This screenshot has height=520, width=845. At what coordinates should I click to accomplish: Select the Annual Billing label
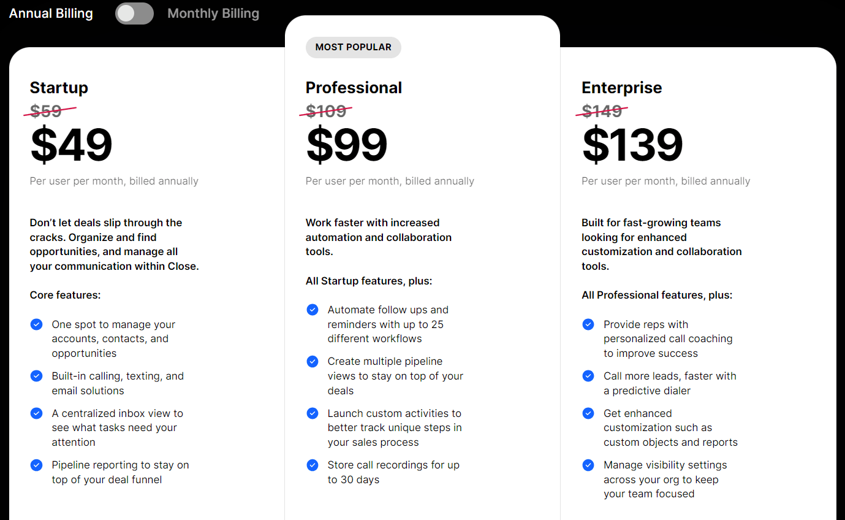51,13
